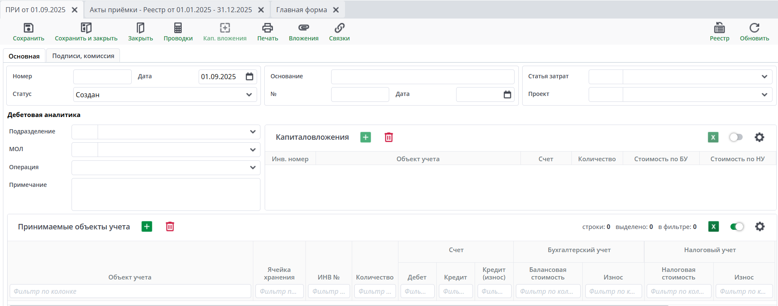
Task: Open settings gear for Принимаемые объекты учета
Action: (759, 227)
